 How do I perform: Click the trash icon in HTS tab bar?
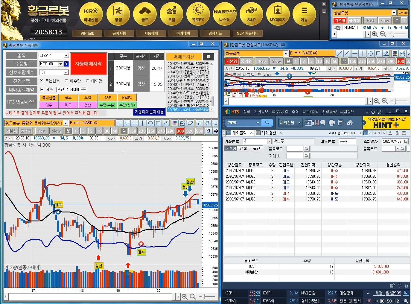pyautogui.click(x=397, y=133)
